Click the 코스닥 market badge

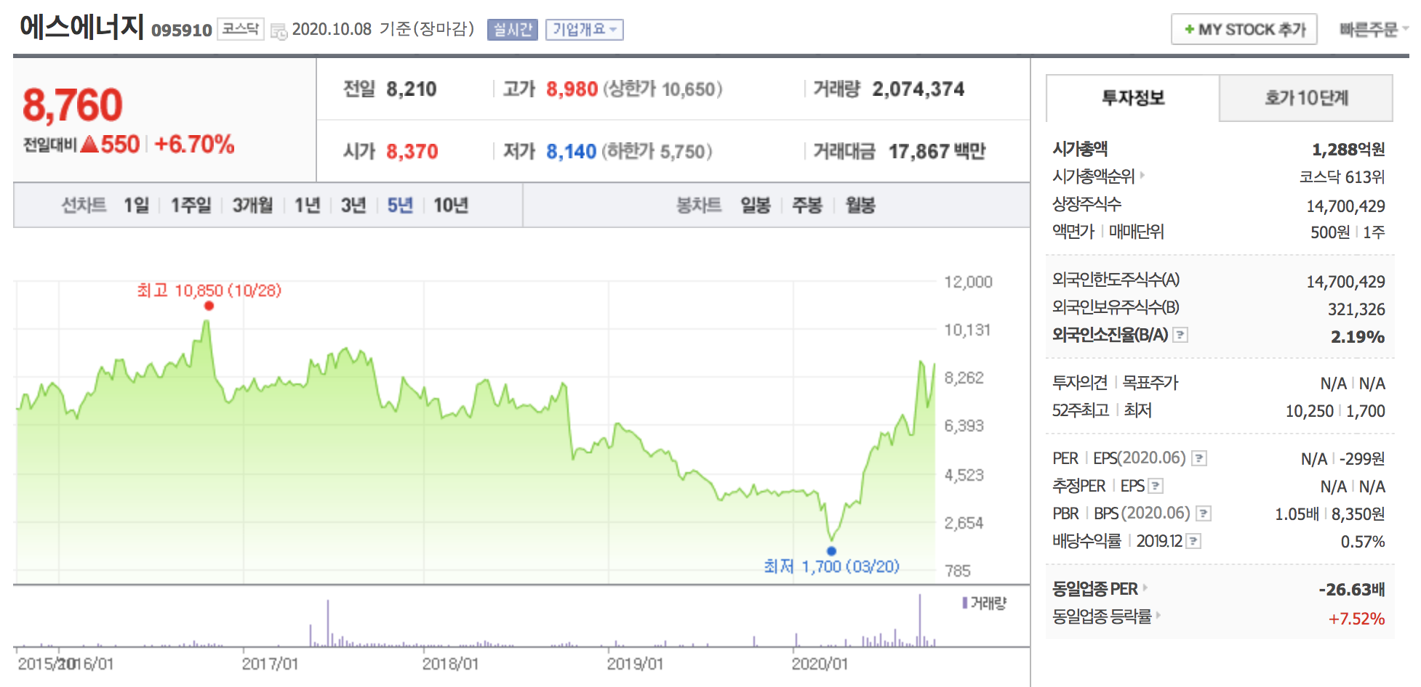(x=241, y=29)
